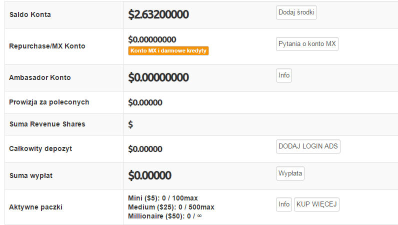Select the Całkowity depozyt amount value
Screen dimensions: 398x225
[x=145, y=149]
